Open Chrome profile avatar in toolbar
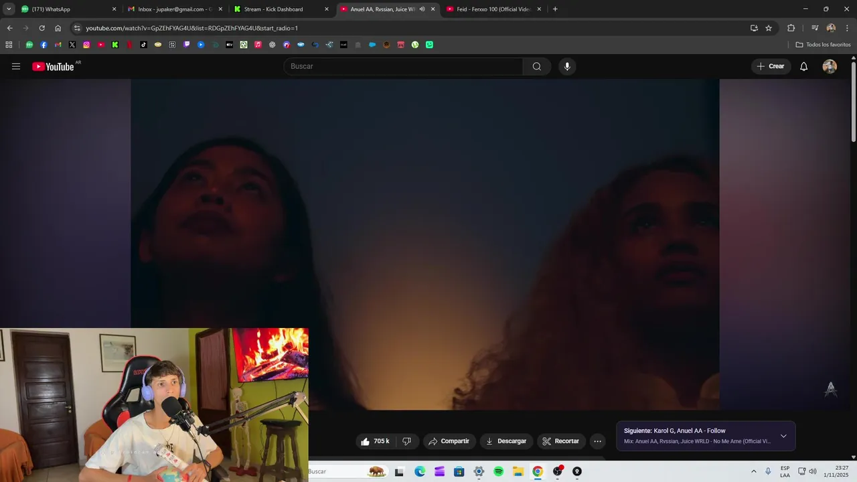The height and width of the screenshot is (482, 857). [x=831, y=28]
